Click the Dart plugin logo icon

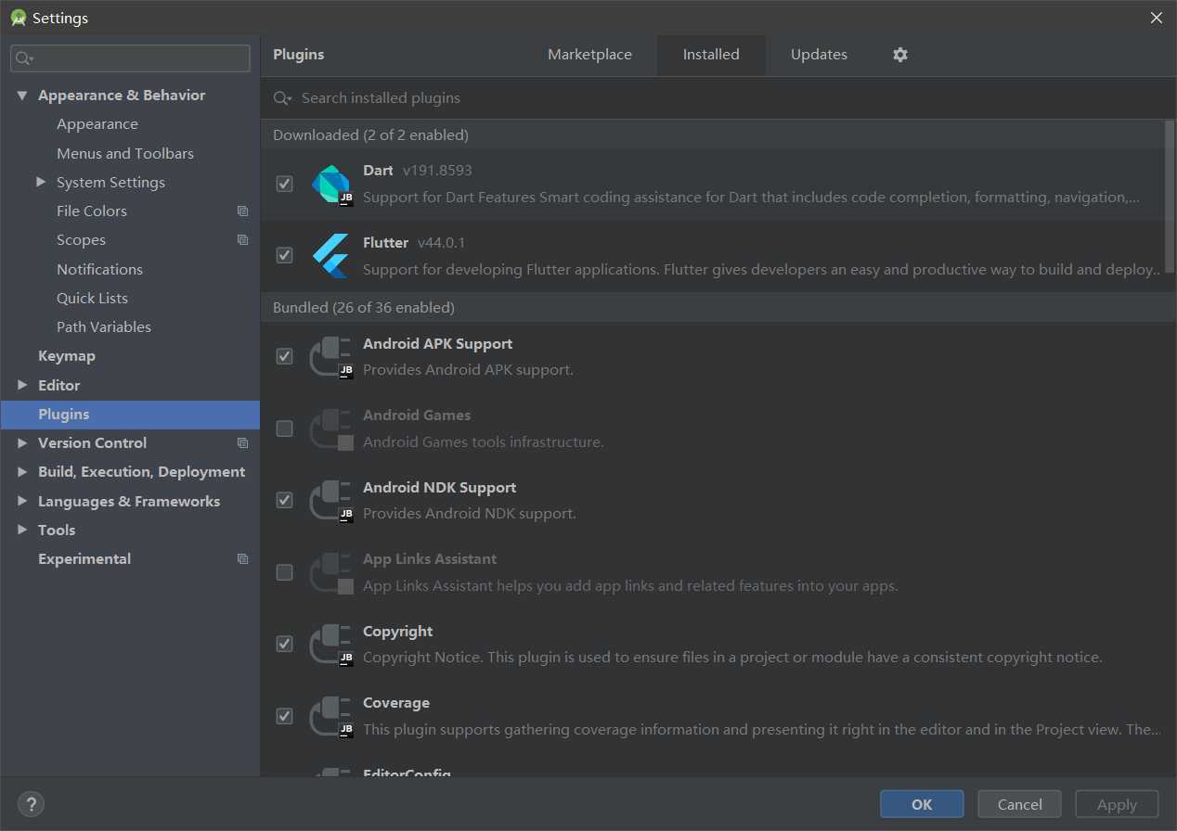(x=330, y=184)
